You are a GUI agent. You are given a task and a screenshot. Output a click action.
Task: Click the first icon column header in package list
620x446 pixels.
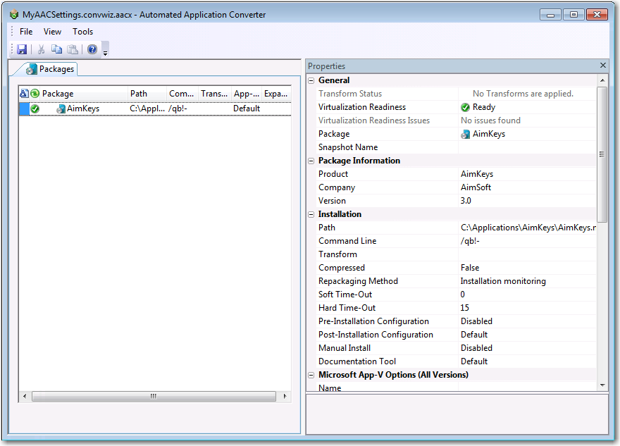(x=24, y=94)
